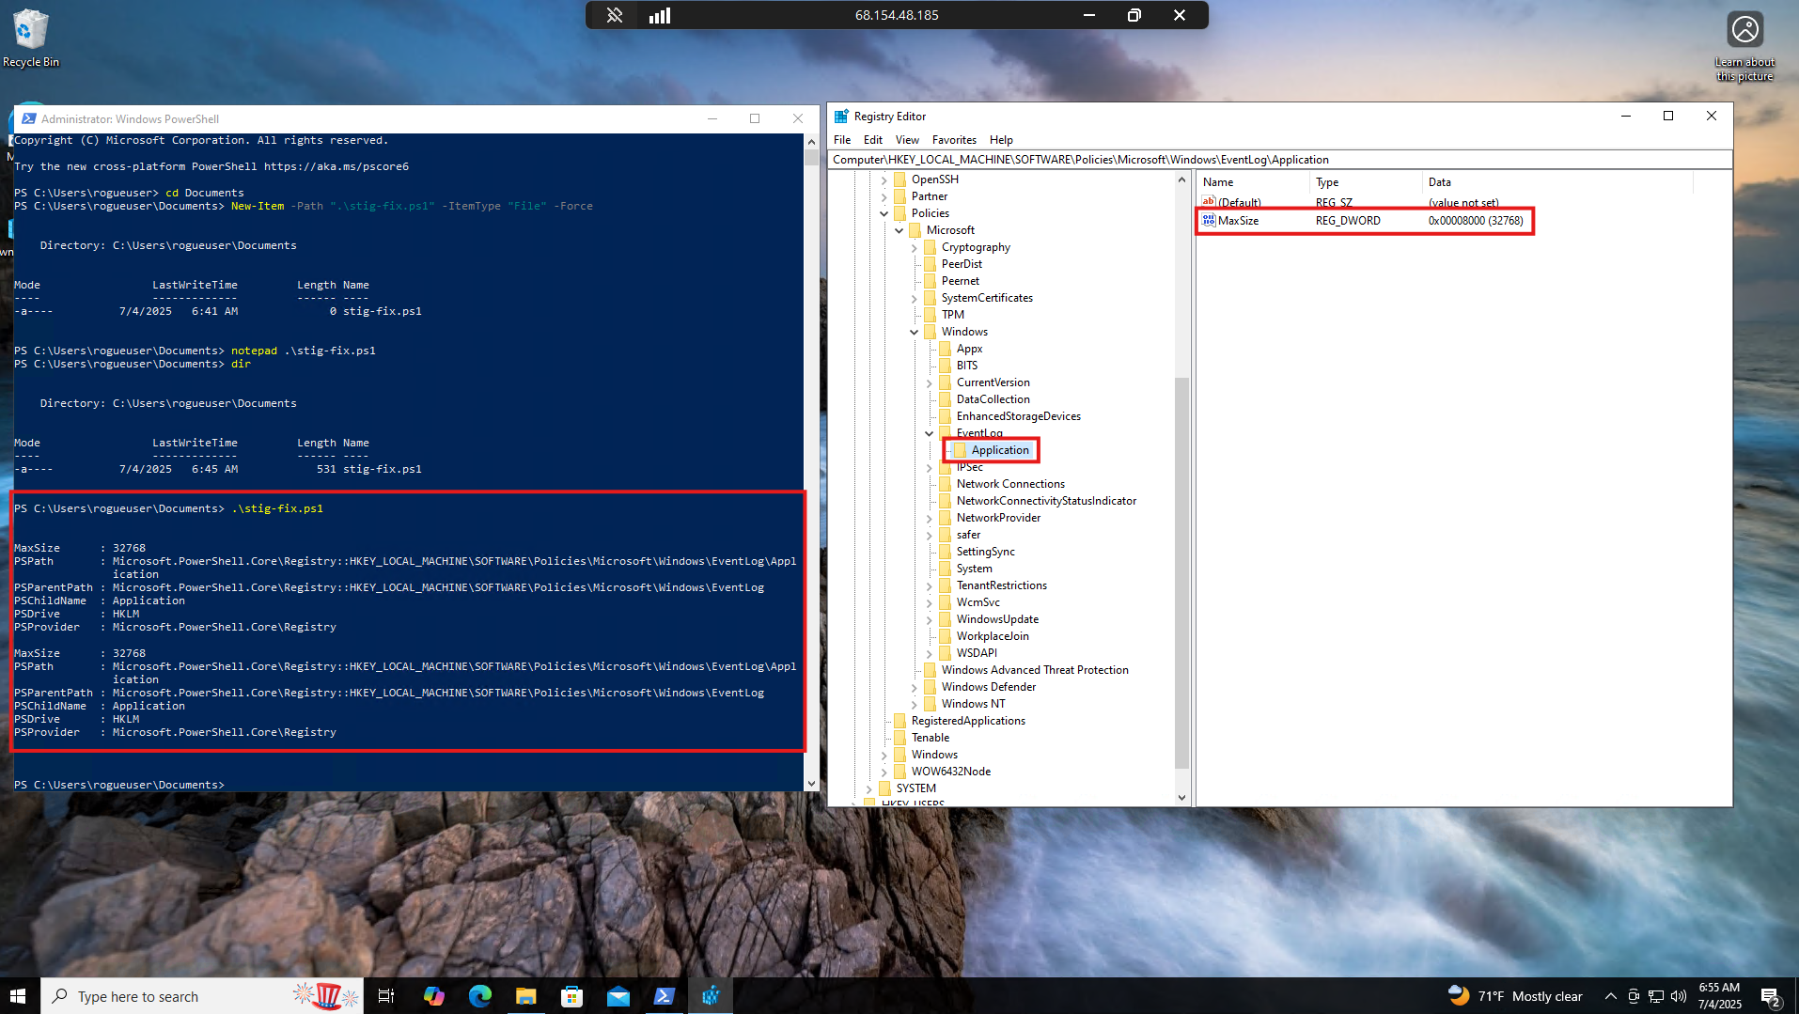Collapse the Policies tree node

[884, 213]
